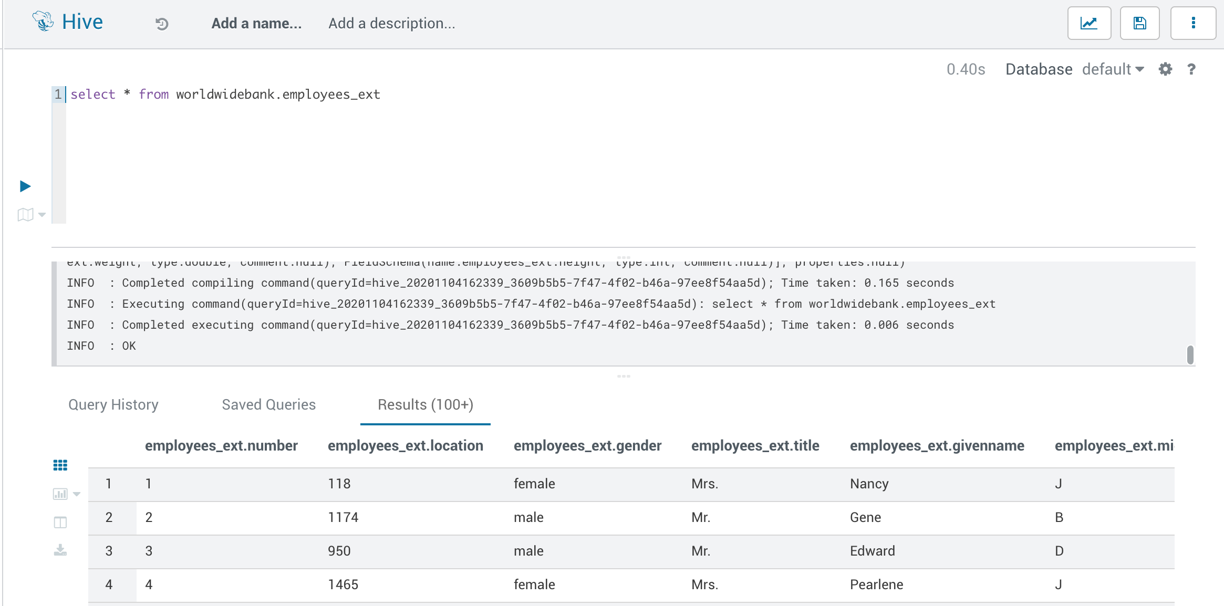Save the current query

coord(1139,23)
